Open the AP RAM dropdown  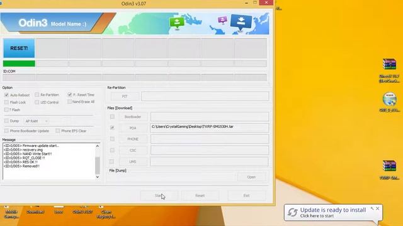(37, 121)
